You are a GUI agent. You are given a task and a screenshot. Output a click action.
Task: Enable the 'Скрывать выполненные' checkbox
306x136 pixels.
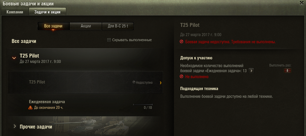(109, 40)
